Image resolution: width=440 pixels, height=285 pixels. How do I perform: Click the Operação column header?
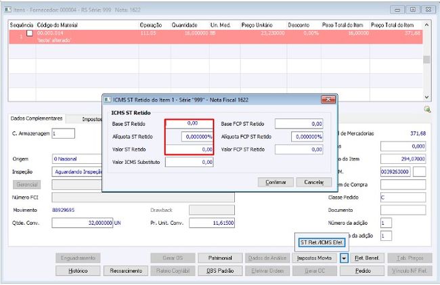click(x=151, y=25)
